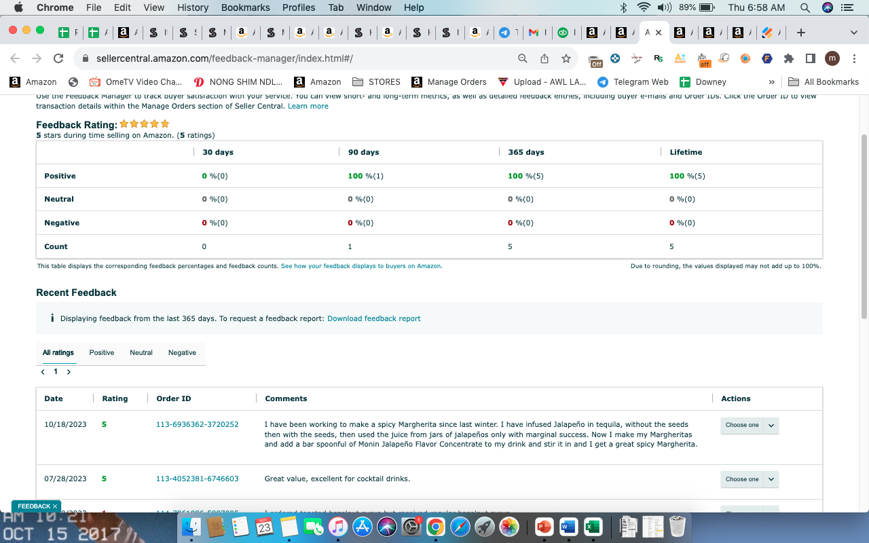Open the History menu
The height and width of the screenshot is (543, 869).
click(x=193, y=7)
